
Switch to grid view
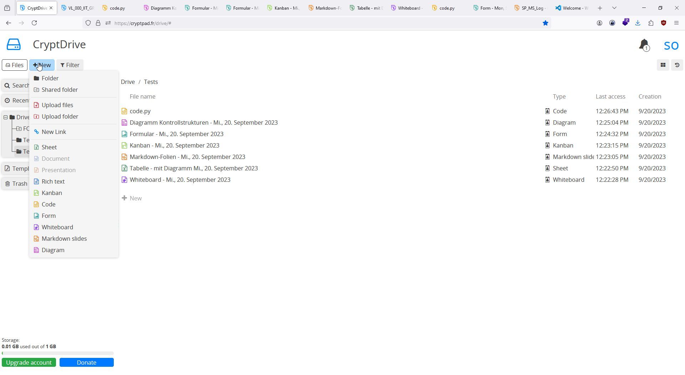663,65
